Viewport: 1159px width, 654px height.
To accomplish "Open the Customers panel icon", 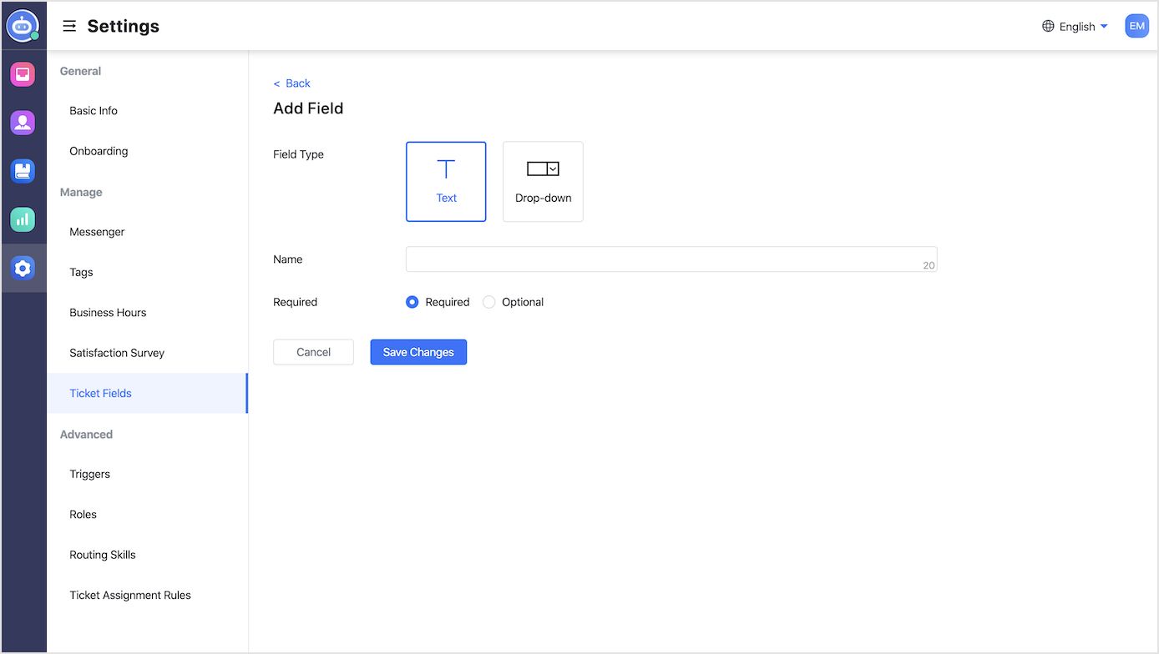I will point(23,122).
